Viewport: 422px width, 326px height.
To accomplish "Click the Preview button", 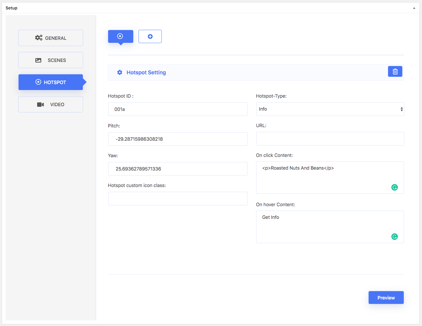I will 386,298.
